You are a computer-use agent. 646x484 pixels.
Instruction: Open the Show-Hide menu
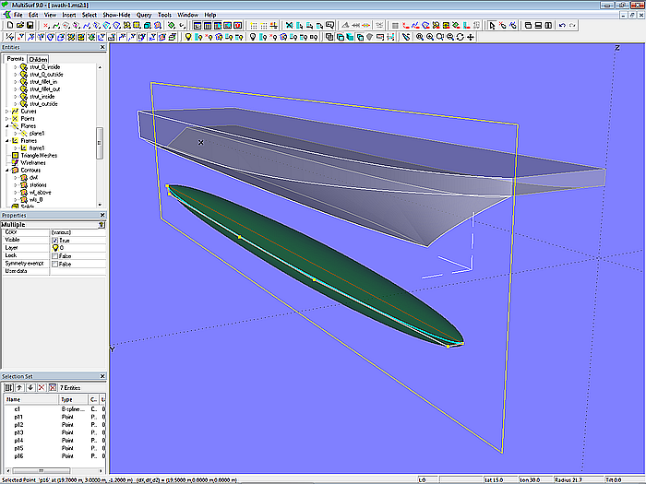[x=116, y=16]
